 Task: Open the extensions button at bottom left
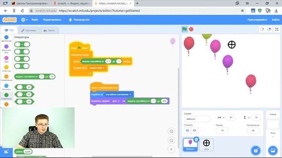[6, 152]
